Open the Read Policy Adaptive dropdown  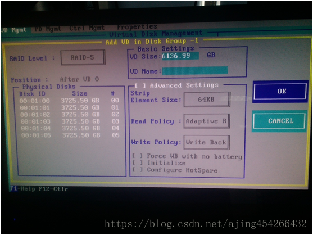[x=207, y=121]
